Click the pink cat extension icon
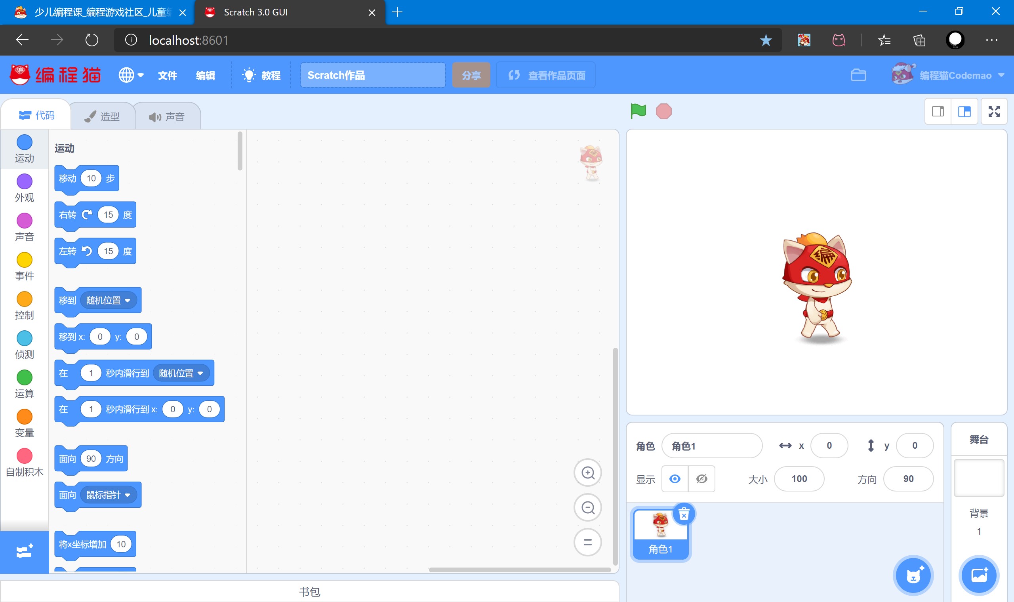This screenshot has width=1014, height=602. [839, 40]
